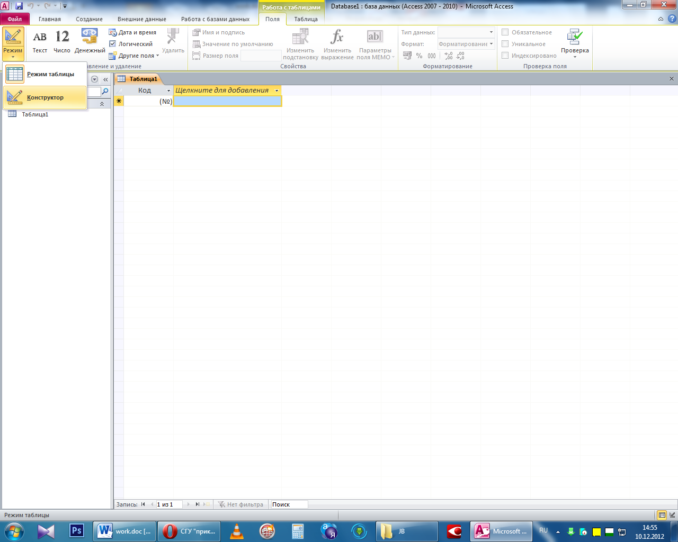This screenshot has width=678, height=542.
Task: Add a Текст field with AB icon
Action: (40, 41)
